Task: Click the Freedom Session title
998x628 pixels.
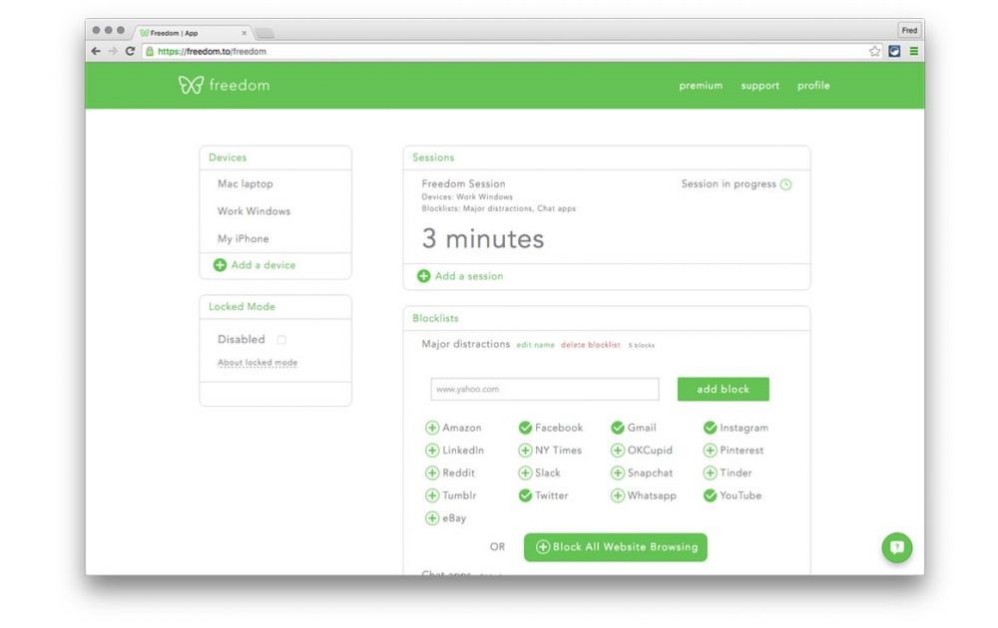Action: (463, 183)
